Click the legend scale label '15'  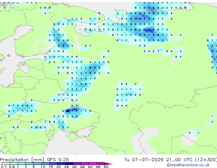click(x=51, y=167)
